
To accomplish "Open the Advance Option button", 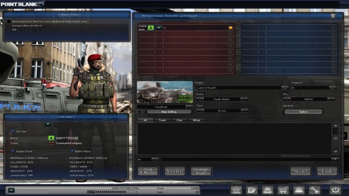I will tap(303, 112).
